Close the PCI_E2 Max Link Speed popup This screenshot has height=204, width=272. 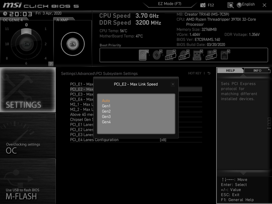[x=173, y=84]
